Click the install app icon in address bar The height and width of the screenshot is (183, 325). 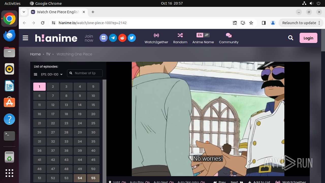243,23
